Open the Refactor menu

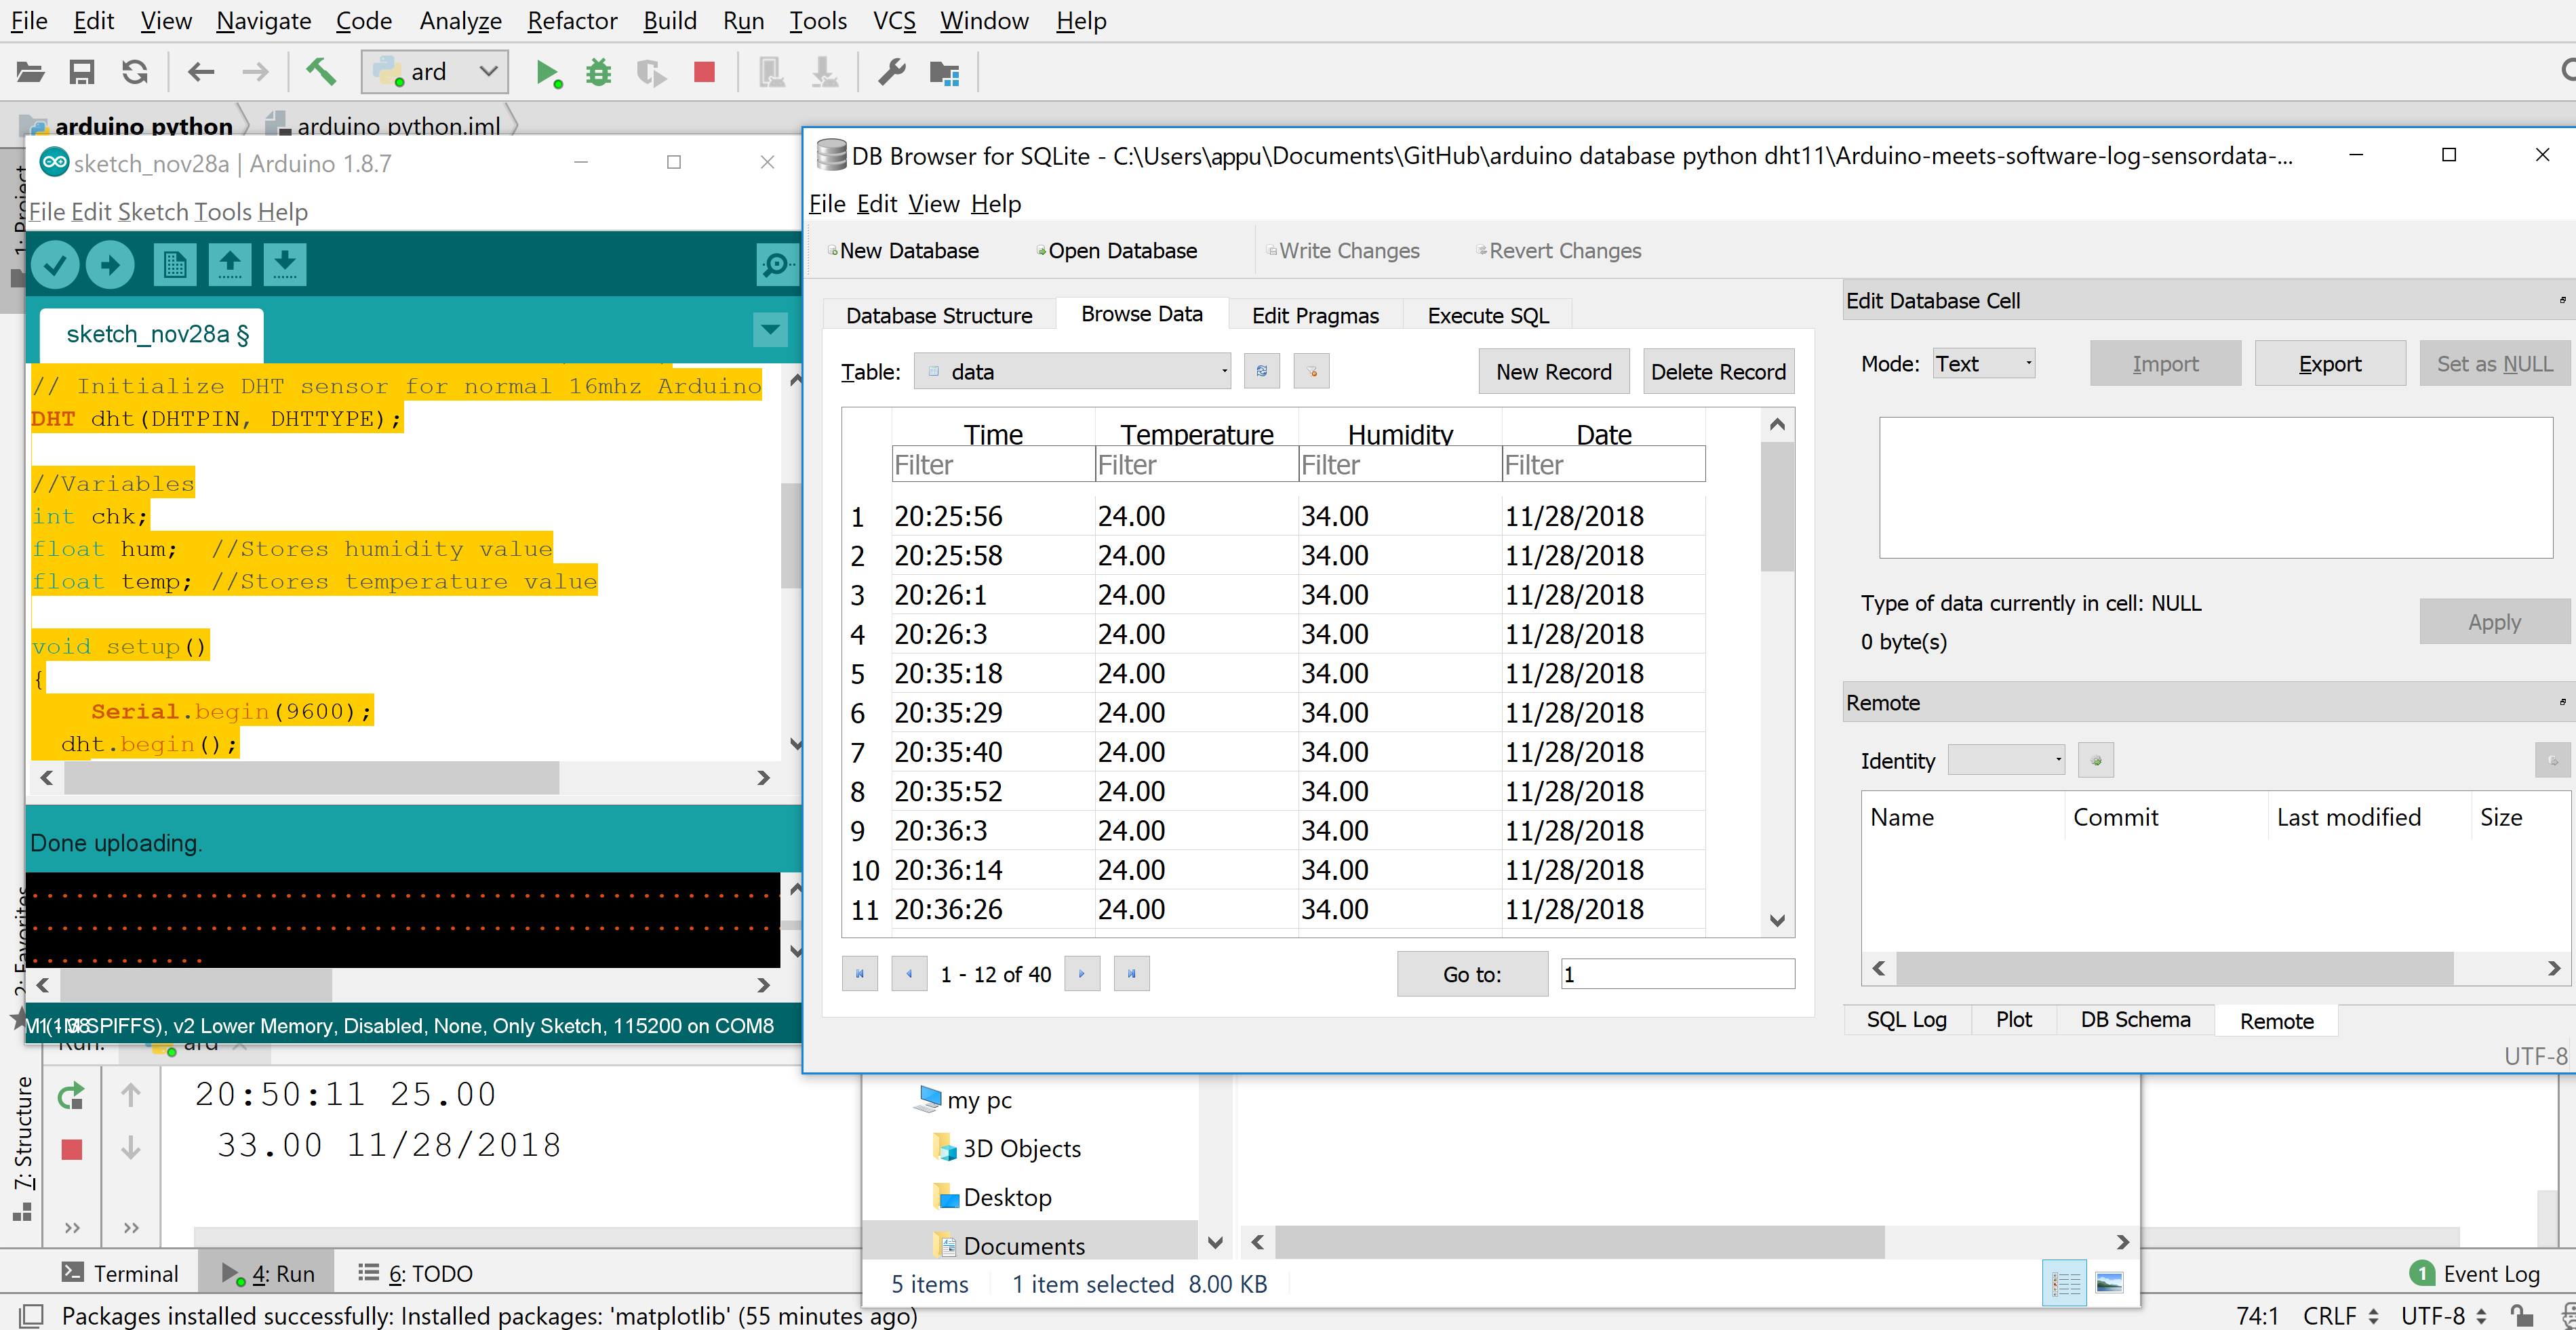coord(572,20)
